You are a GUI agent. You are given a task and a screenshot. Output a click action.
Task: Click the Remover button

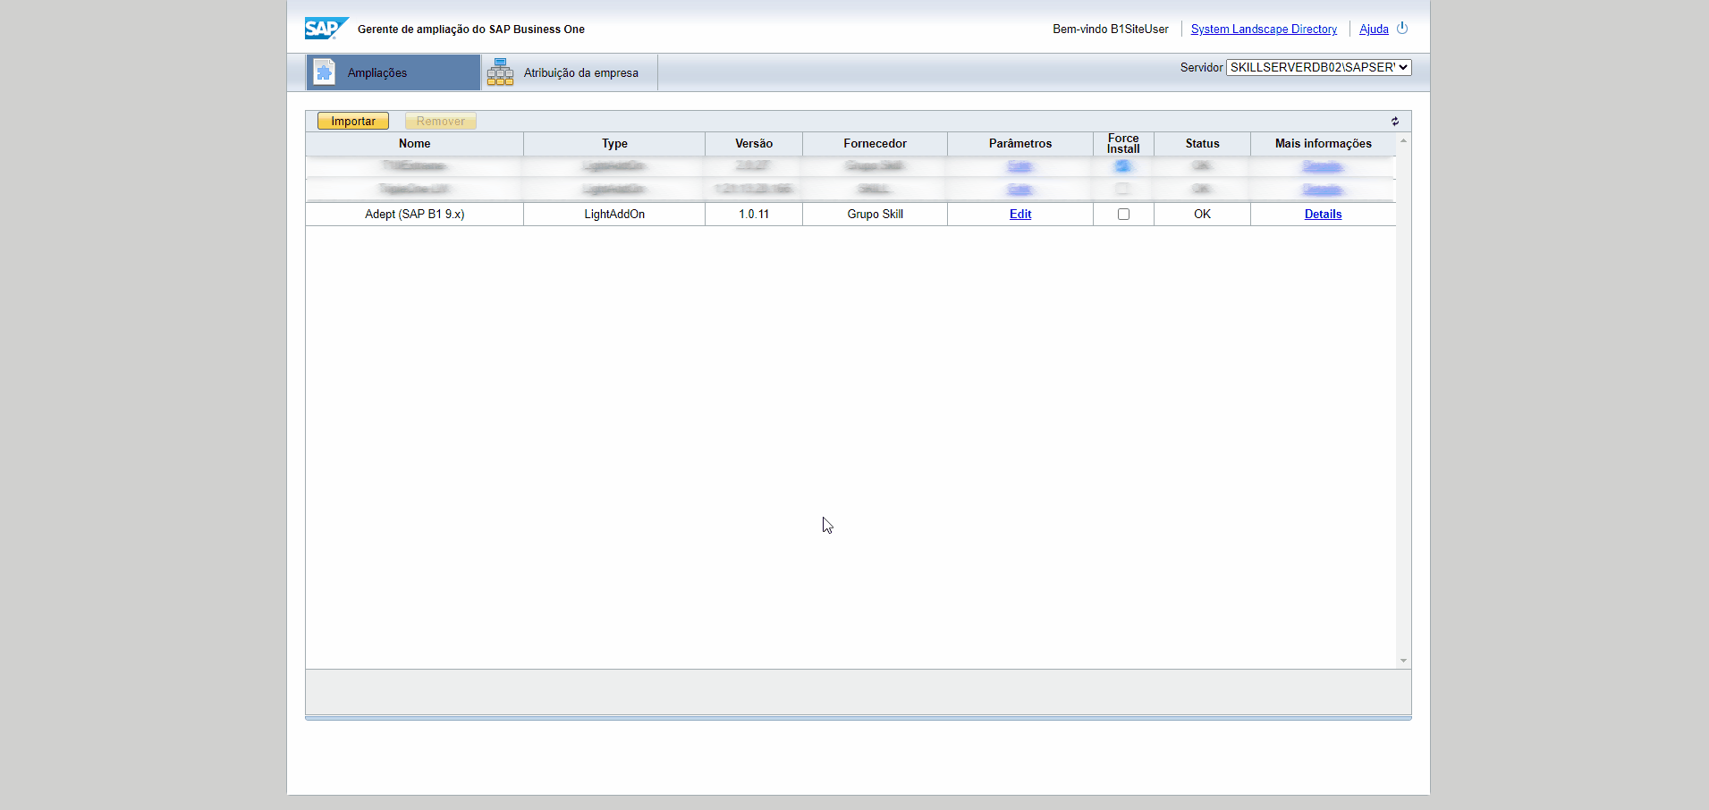(440, 121)
